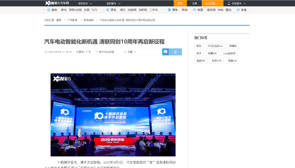Expand the 分享 share dropdown arrow
295x168 pixels.
(135, 52)
